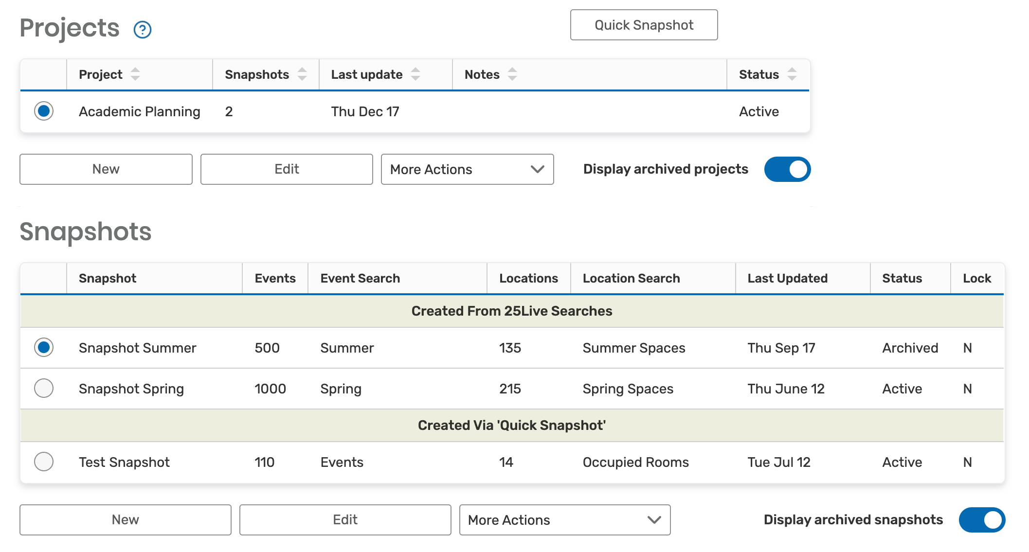Screen dimensions: 1029x552
Task: Sort by the Snapshots column arrows
Action: 302,74
